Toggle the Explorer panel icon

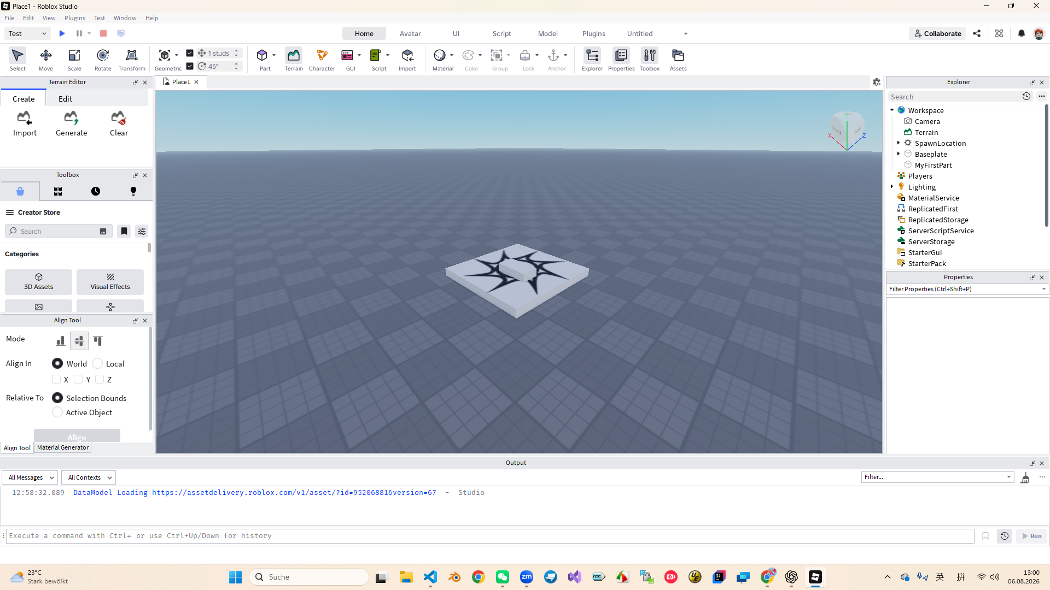pos(592,60)
